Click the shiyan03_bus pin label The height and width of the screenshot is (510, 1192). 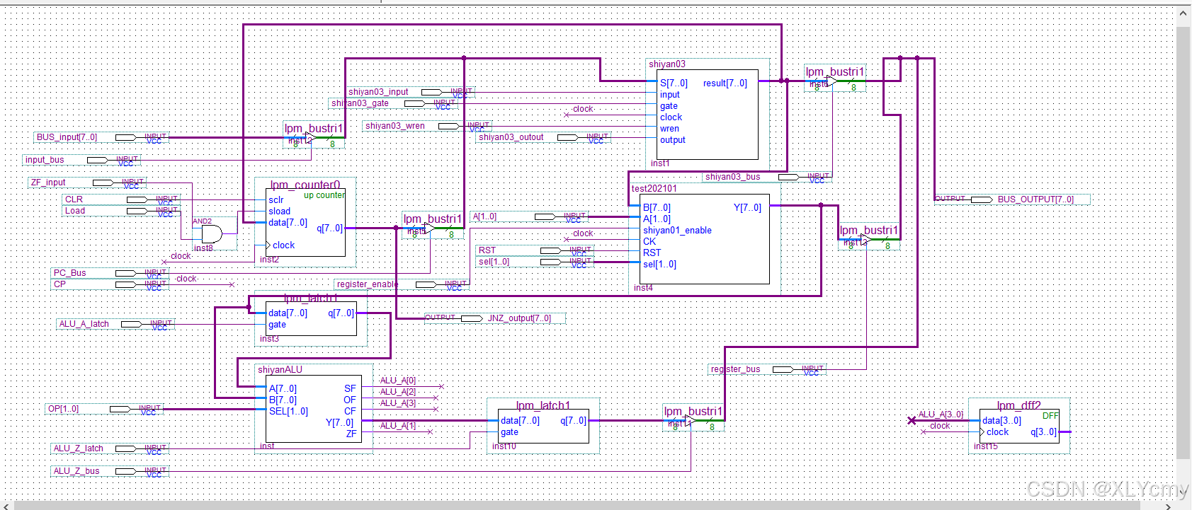pos(732,177)
